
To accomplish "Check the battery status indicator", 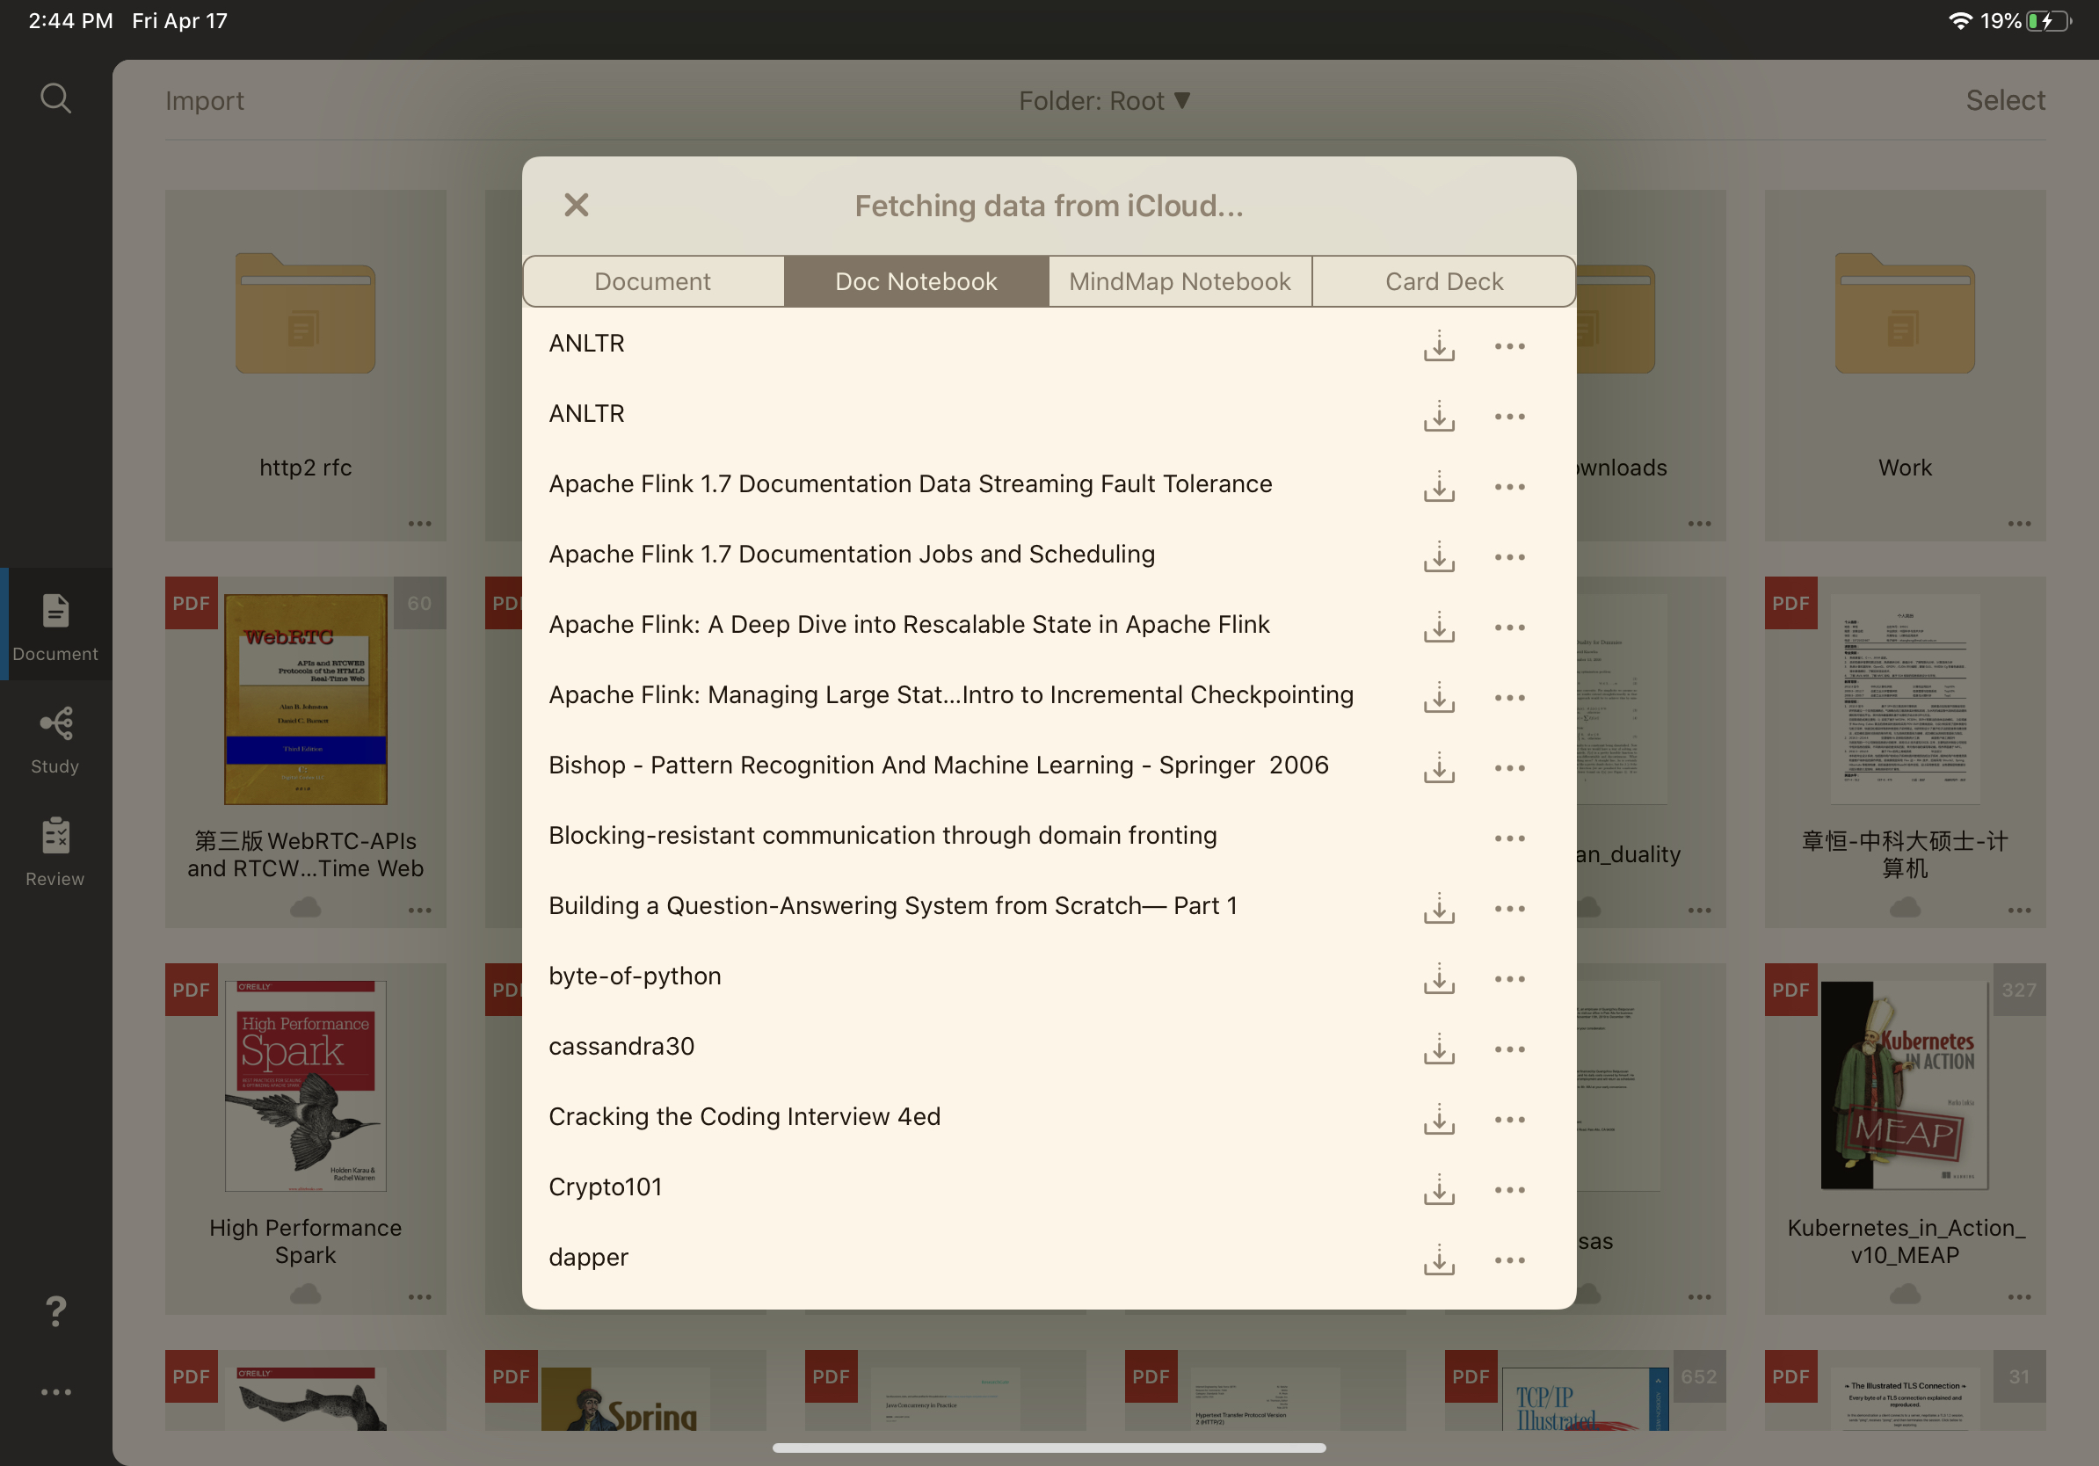I will coord(2048,21).
